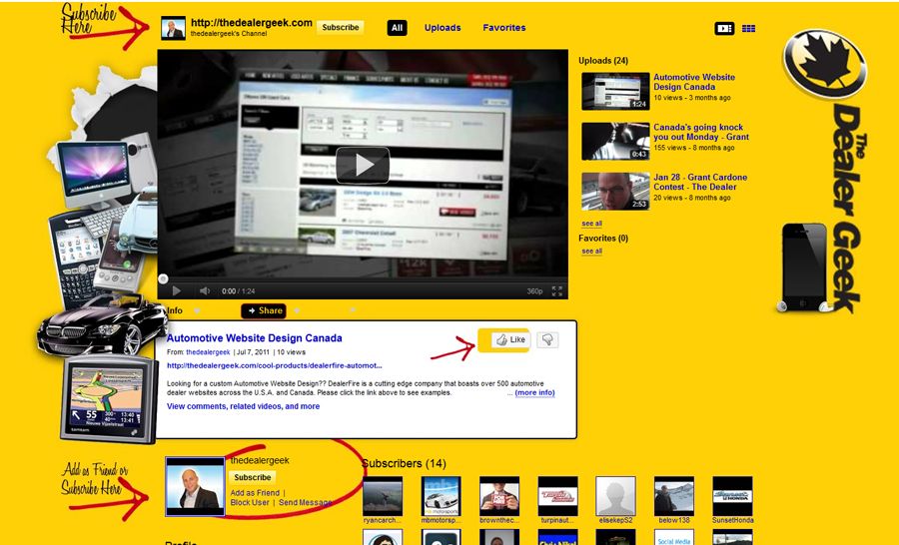Click the small channel avatar in the header
This screenshot has width=899, height=545.
tap(173, 28)
